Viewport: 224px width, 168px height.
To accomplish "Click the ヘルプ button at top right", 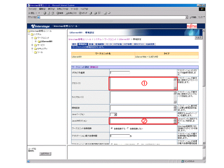I will [198, 37].
